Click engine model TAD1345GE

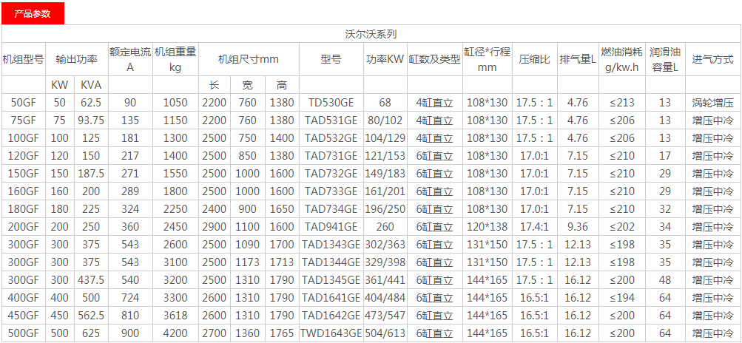coord(331,281)
